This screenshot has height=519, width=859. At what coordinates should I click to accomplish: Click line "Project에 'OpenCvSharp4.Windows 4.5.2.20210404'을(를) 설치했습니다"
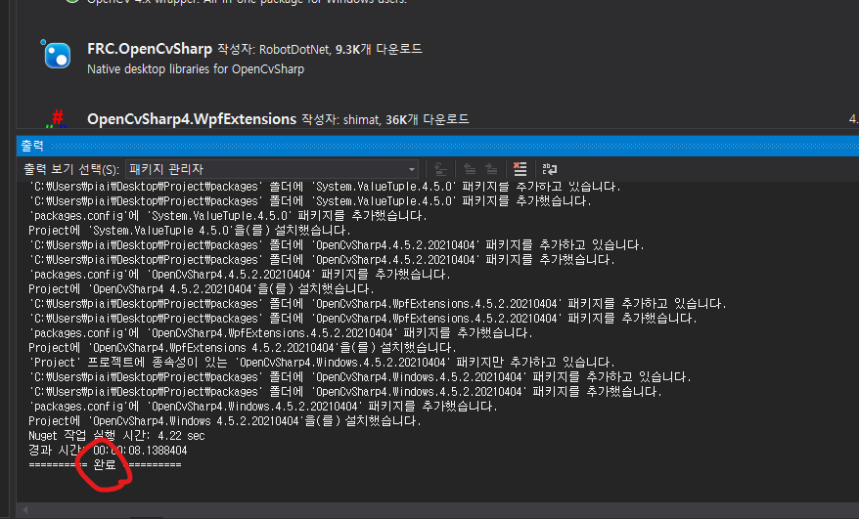[x=225, y=421]
